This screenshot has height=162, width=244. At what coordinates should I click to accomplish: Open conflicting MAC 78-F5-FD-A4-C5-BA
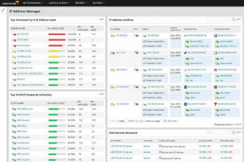click(x=227, y=70)
